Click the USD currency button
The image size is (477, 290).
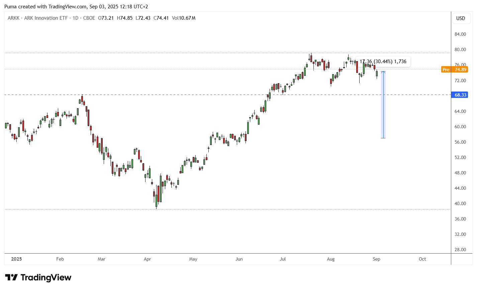pos(461,18)
